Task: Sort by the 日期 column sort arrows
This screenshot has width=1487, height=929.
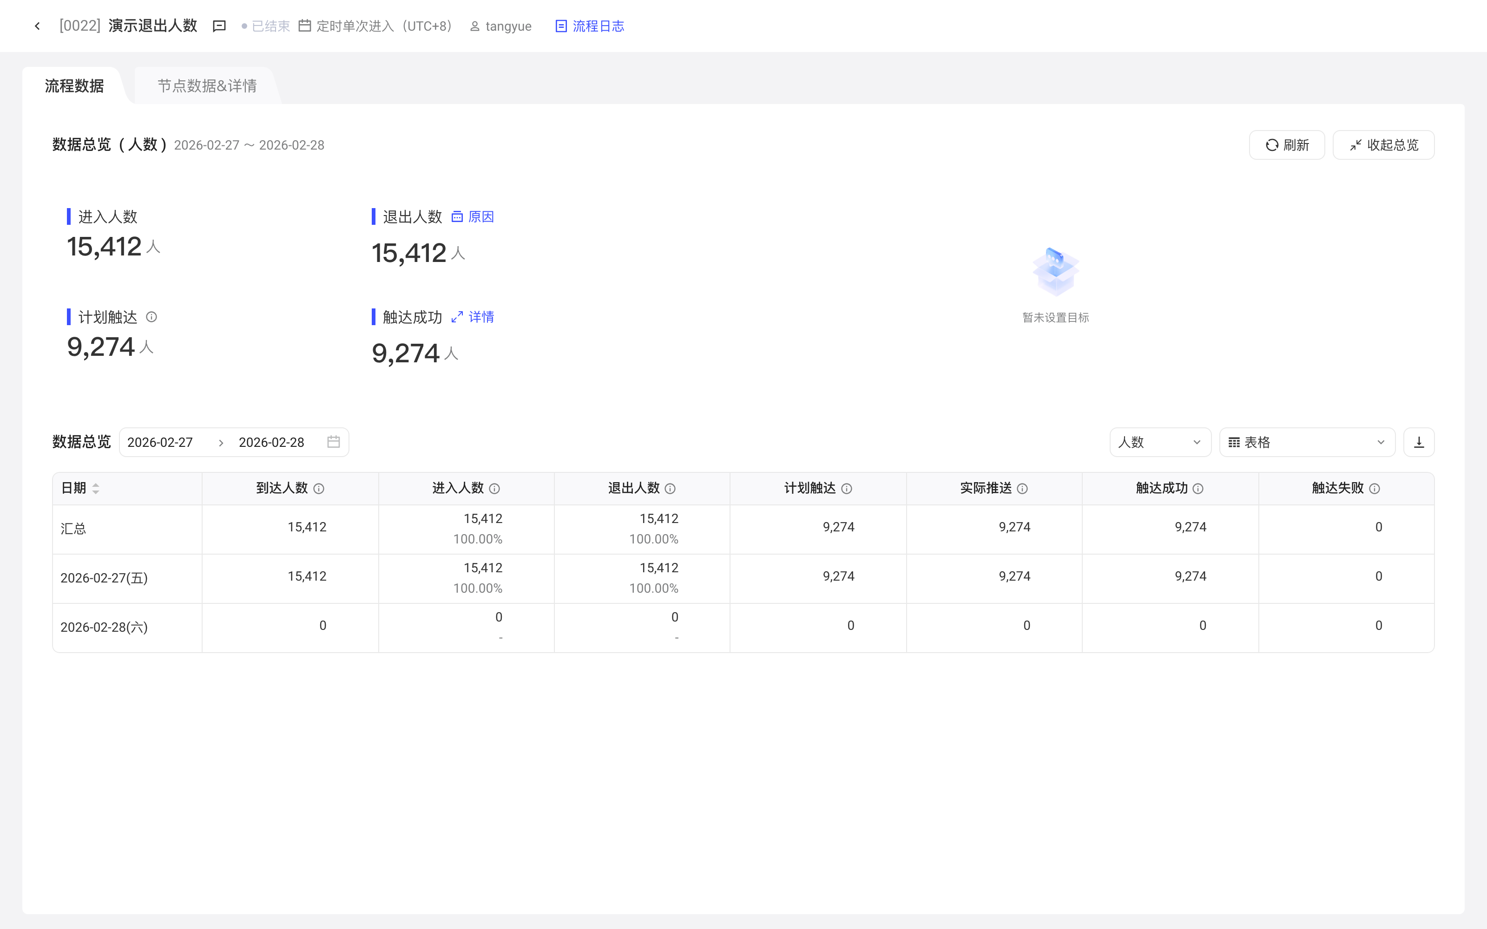Action: click(x=96, y=489)
